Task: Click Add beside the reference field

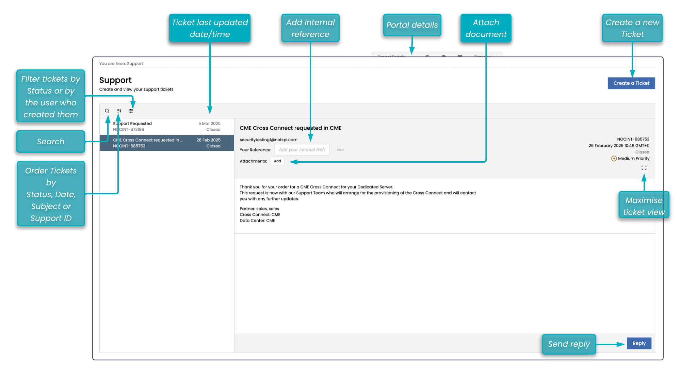Action: pos(340,150)
